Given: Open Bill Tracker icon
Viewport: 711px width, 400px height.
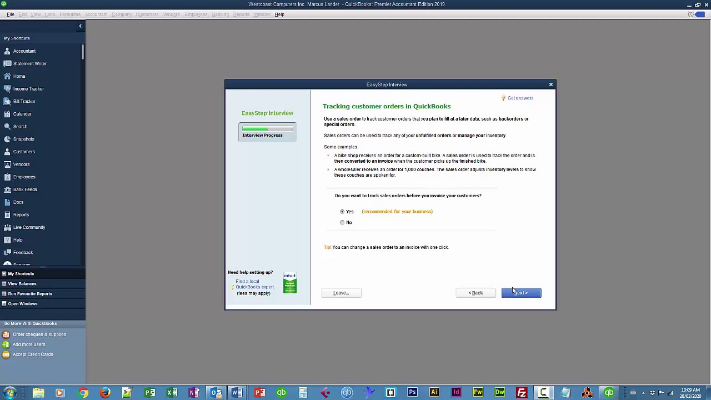Looking at the screenshot, I should 7,101.
